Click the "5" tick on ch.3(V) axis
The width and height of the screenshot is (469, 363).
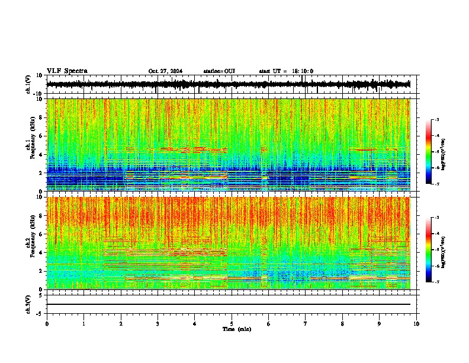coord(41,295)
